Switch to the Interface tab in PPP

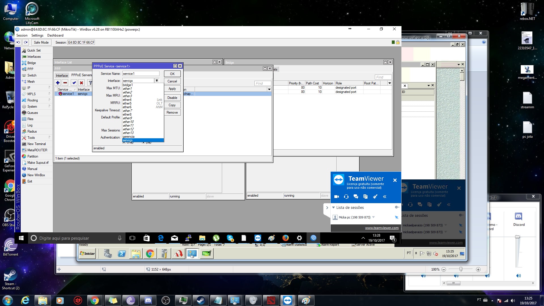pyautogui.click(x=62, y=75)
